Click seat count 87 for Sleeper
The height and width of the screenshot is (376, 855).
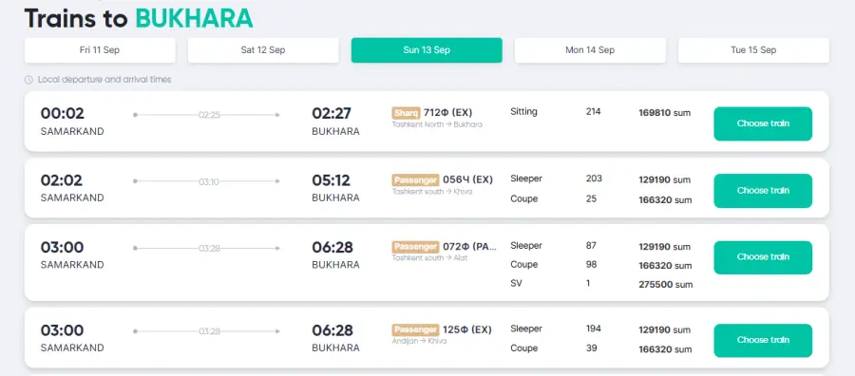coord(592,246)
